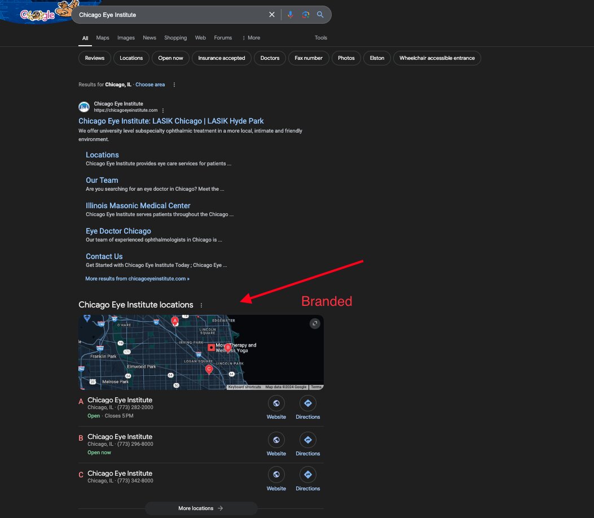
Task: Open the Contact Us sitelink
Action: (x=104, y=256)
